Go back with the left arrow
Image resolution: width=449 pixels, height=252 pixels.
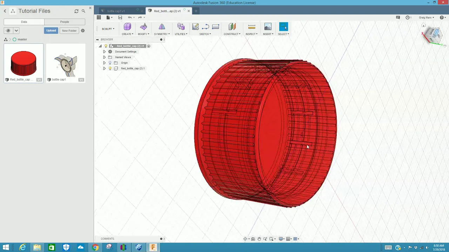click(x=5, y=11)
